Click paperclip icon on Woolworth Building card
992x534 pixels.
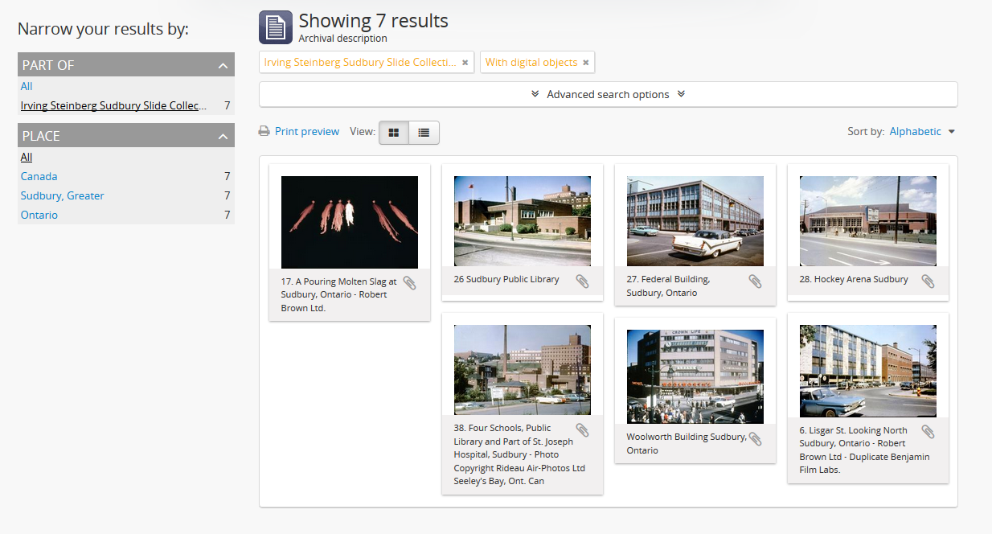click(755, 438)
